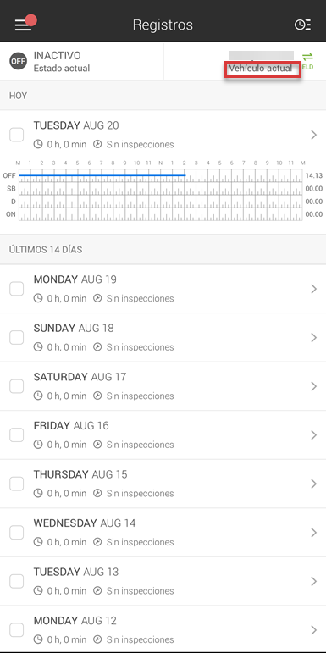
Task: Tap inspection icon on Monday Aug 19
Action: pyautogui.click(x=97, y=299)
